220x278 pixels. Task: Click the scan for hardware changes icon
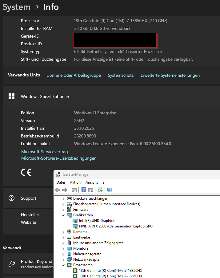tap(110, 190)
